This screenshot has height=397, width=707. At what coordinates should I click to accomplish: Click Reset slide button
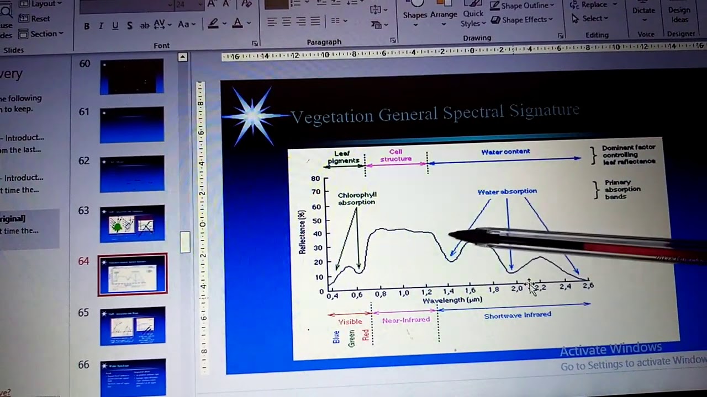click(x=34, y=19)
